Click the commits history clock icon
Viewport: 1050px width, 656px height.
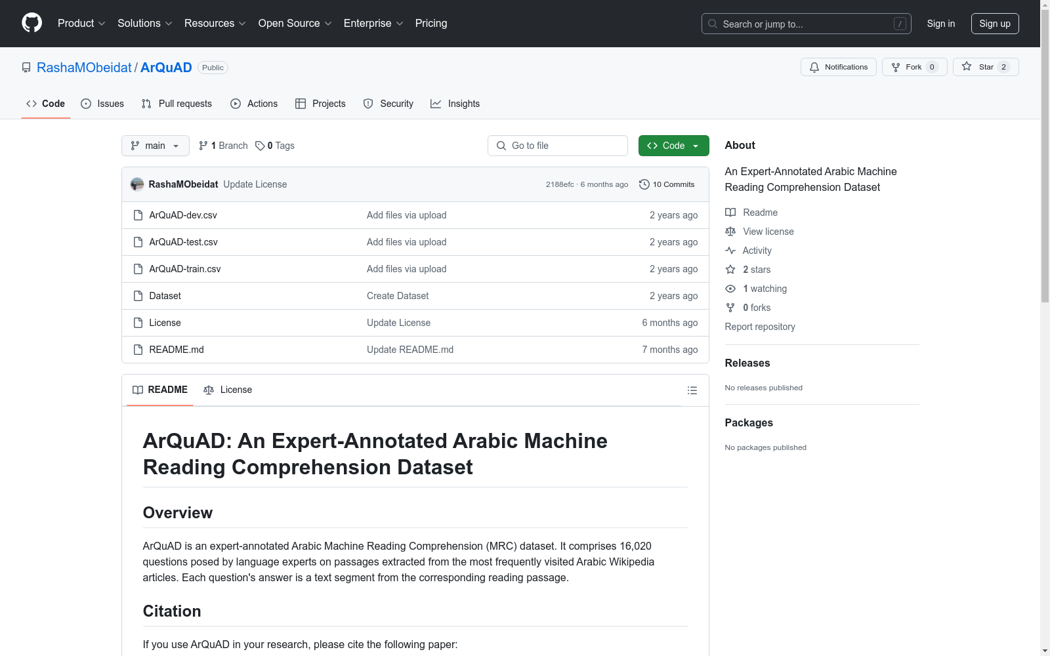(x=644, y=184)
